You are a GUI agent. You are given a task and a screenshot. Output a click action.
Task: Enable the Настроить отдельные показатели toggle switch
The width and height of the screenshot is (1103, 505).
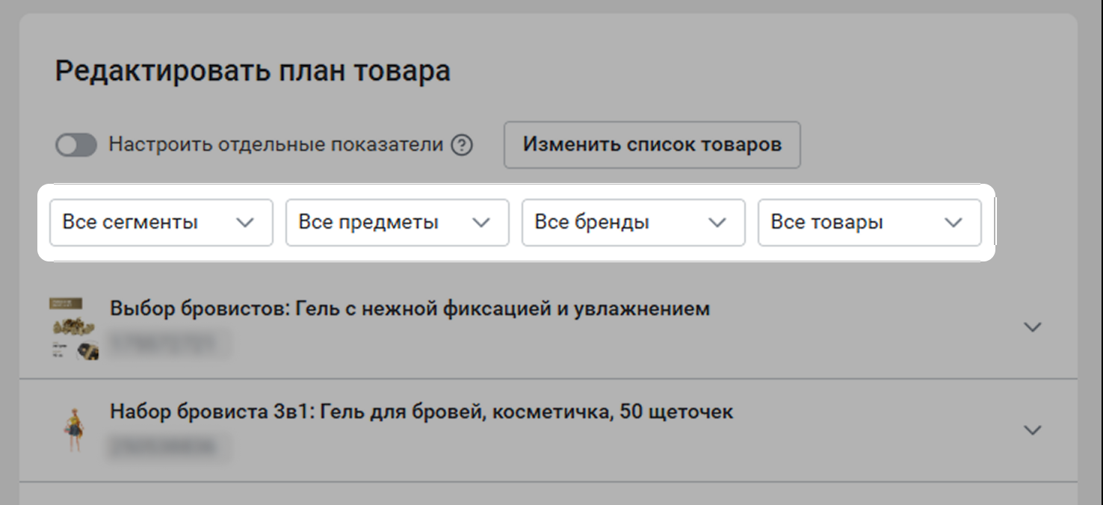[76, 145]
